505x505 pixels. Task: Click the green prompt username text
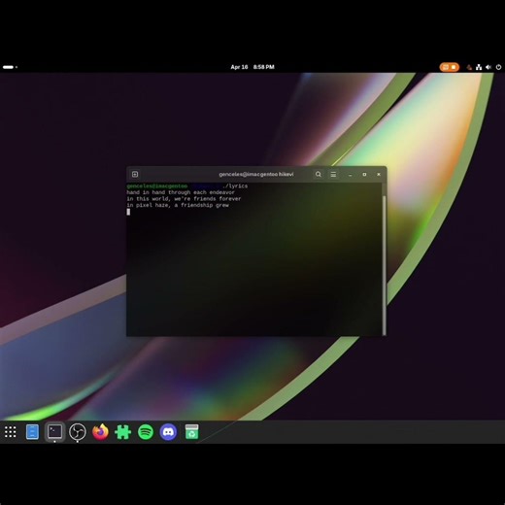pyautogui.click(x=157, y=185)
